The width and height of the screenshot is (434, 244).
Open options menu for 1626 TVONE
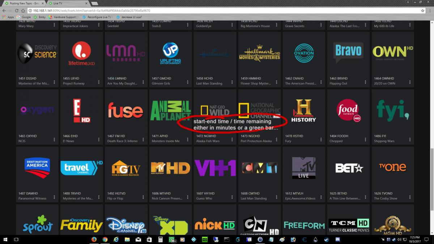410,197
